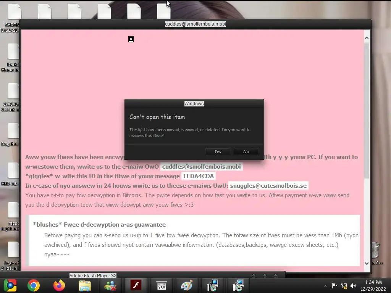Open the volume speaker tray icon
This screenshot has height=293, width=391.
353,286
